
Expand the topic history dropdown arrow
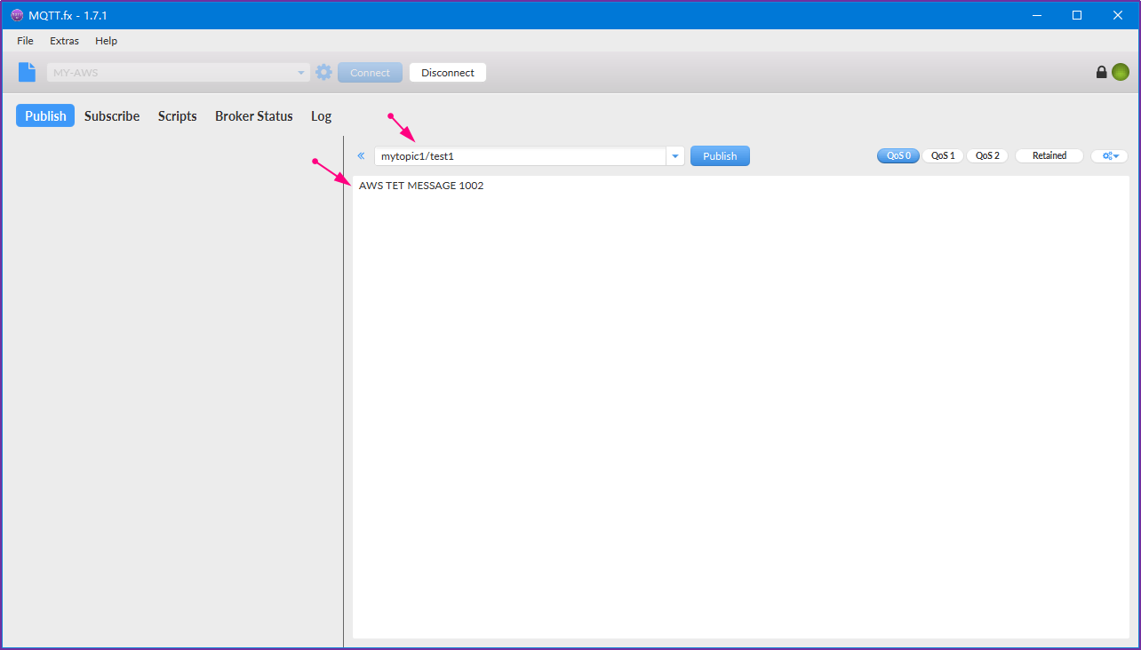point(675,156)
